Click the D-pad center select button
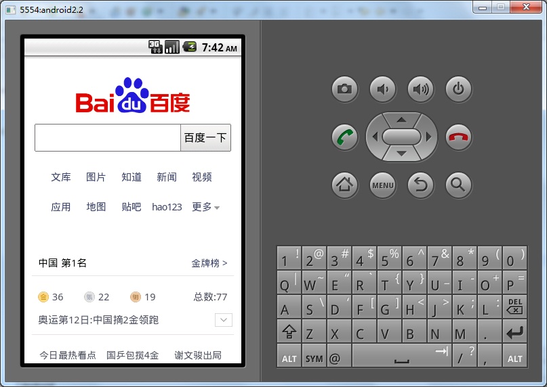547x387 pixels. tap(401, 137)
